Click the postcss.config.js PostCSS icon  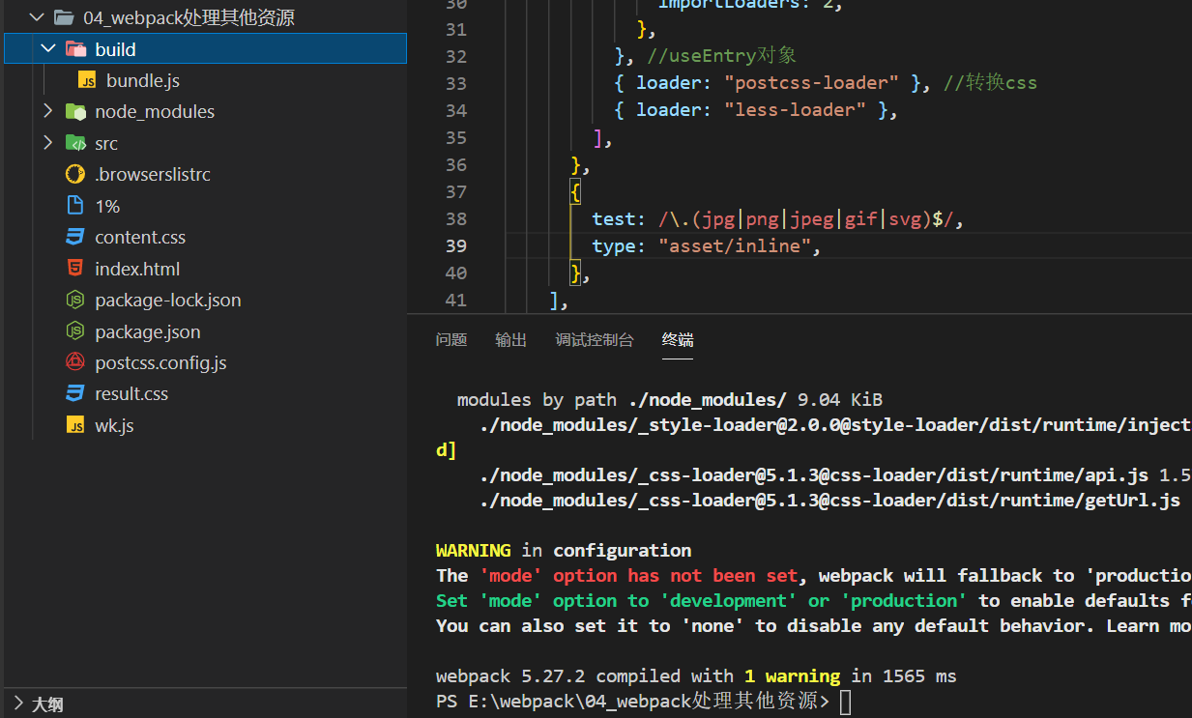75,362
